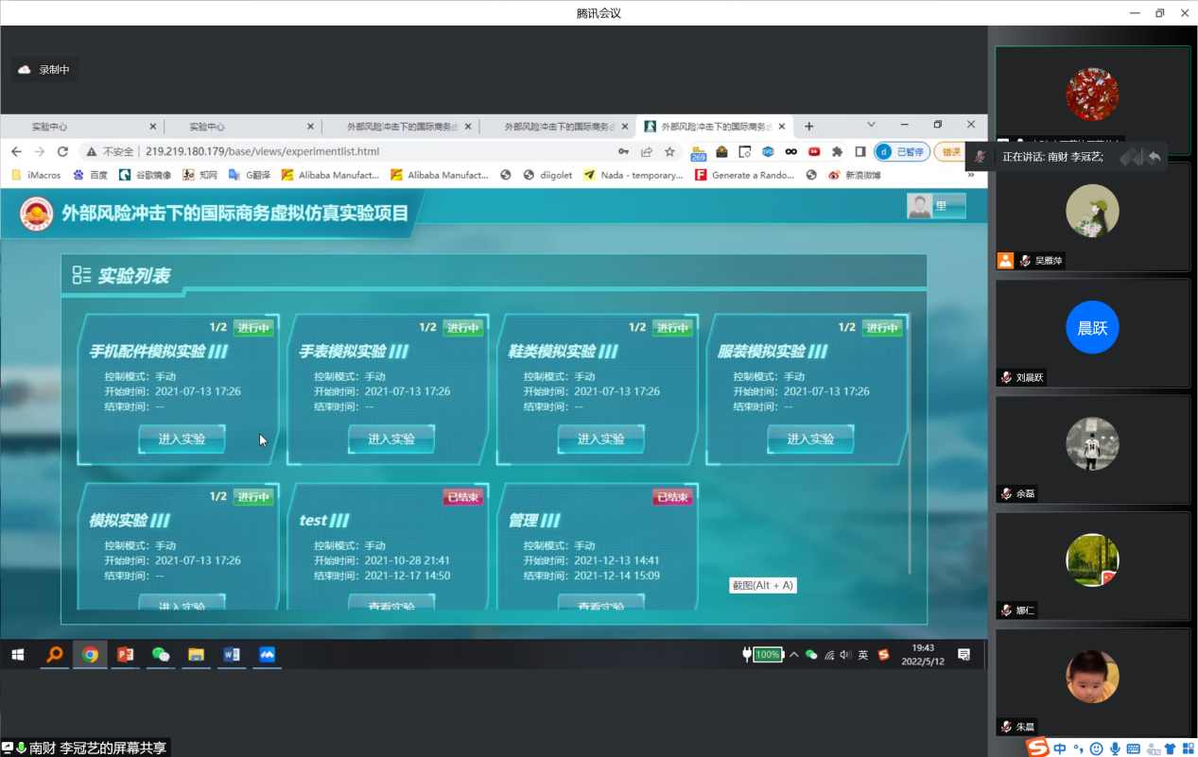Viewport: 1198px width, 757px height.
Task: Click 进入实验 under 服装模拟实验
Action: [x=810, y=439]
